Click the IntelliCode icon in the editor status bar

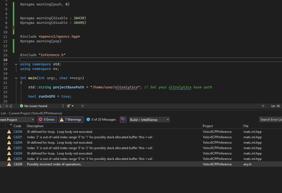click(11, 106)
